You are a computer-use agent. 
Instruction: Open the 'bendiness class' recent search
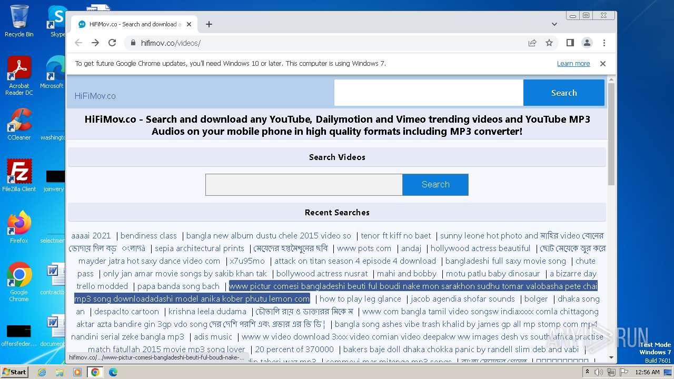148,236
